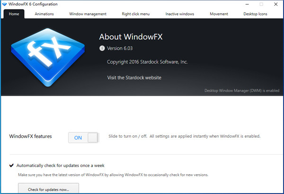This screenshot has height=194, width=284.
Task: Click the WindowFX blue diamond logo
Action: 48,57
